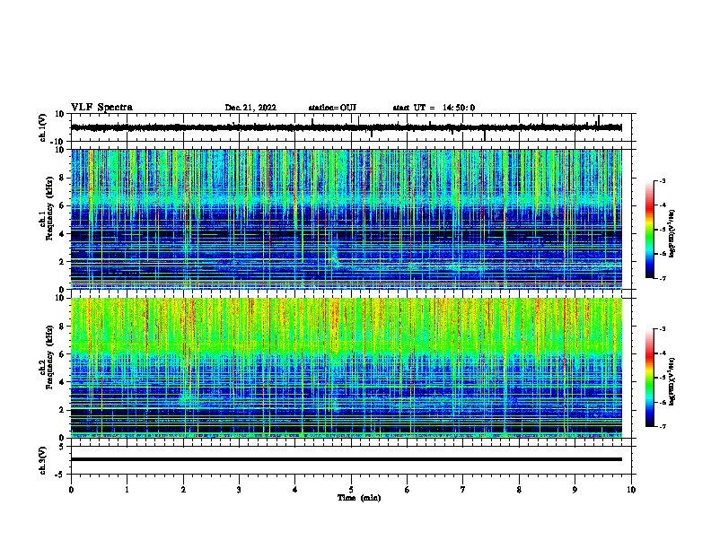
Task: Click the "ch.3(V)" axis label
Action: pyautogui.click(x=43, y=460)
